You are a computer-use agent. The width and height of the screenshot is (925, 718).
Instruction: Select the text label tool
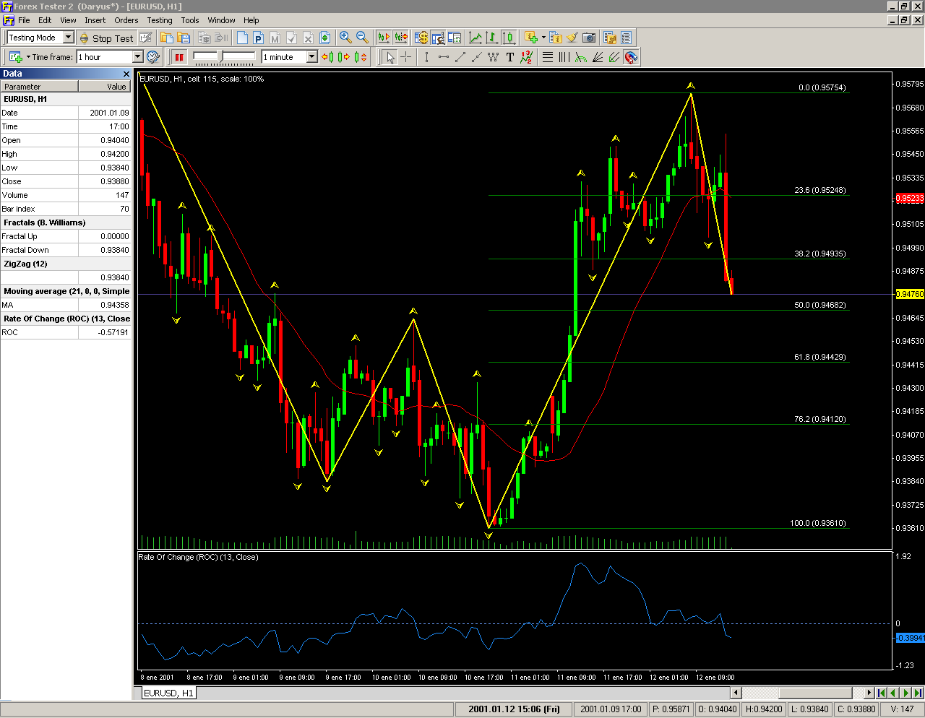pyautogui.click(x=510, y=57)
